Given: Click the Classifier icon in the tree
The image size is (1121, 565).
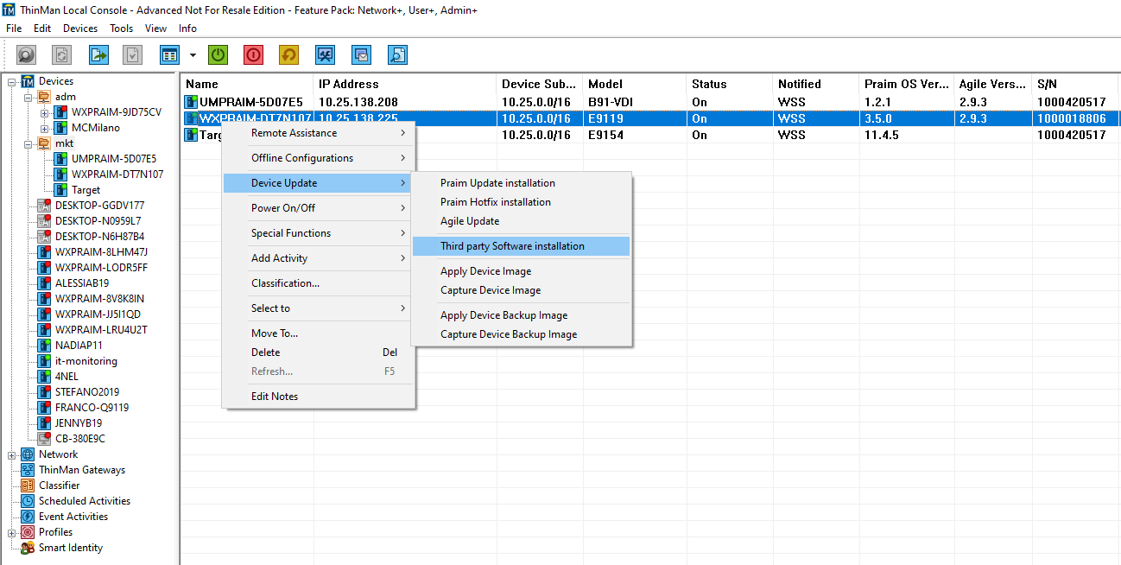Looking at the screenshot, I should click(28, 486).
